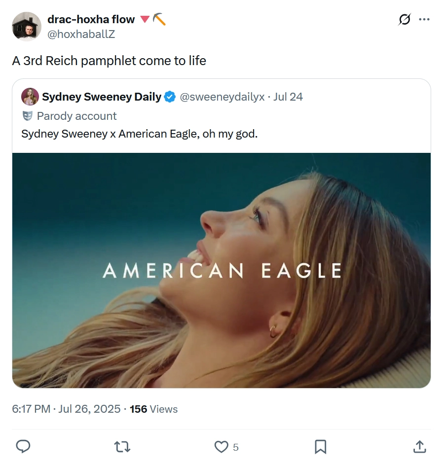The height and width of the screenshot is (464, 443).
Task: Open the share post icon
Action: click(420, 447)
